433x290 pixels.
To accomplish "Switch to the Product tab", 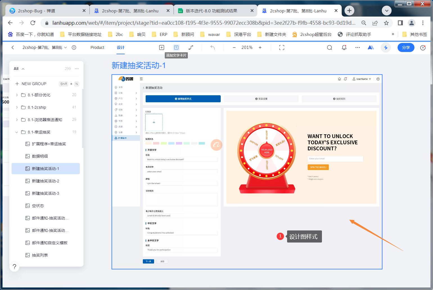I will 97,47.
